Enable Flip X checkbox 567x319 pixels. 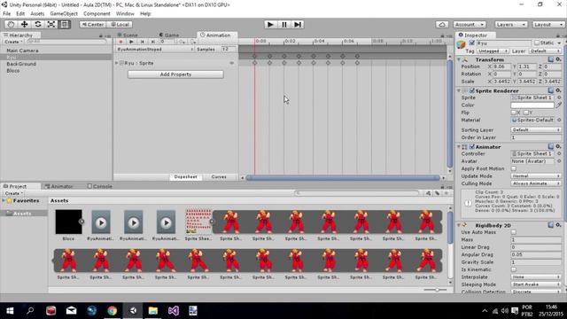(514, 113)
